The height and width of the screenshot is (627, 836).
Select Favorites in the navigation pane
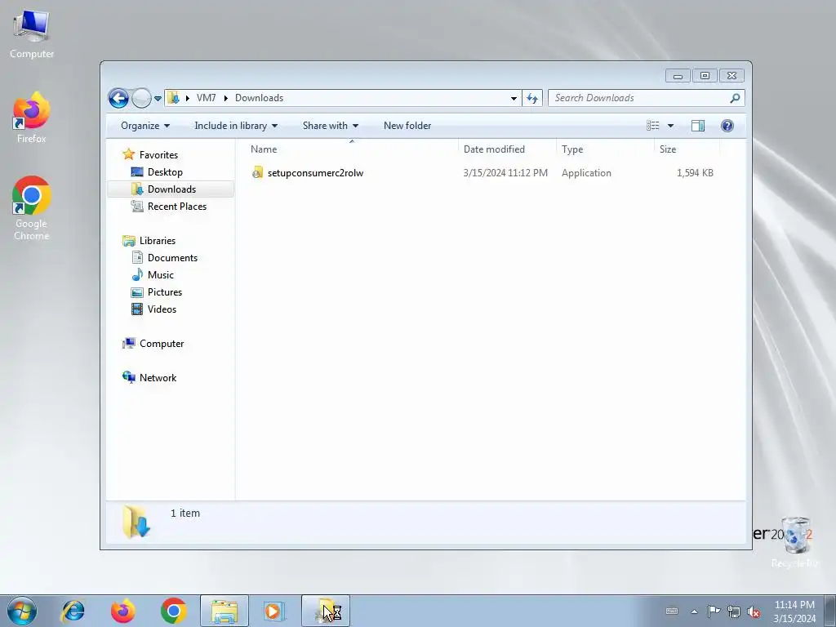(x=158, y=154)
